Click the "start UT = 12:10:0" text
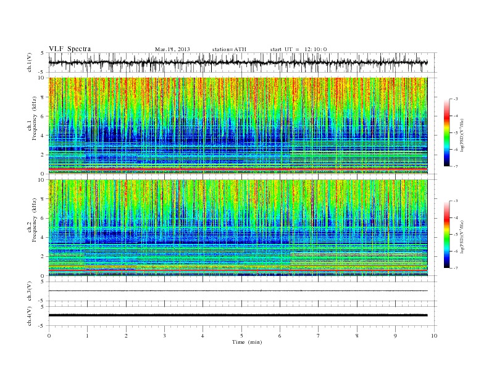 coord(298,49)
